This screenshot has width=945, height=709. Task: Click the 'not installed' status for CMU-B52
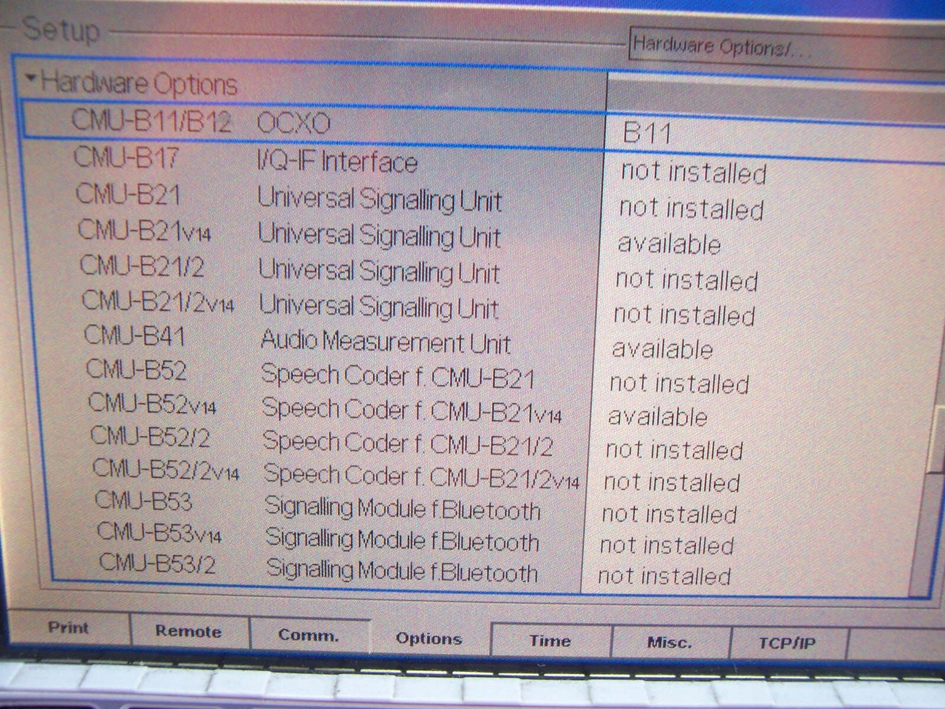pos(680,383)
